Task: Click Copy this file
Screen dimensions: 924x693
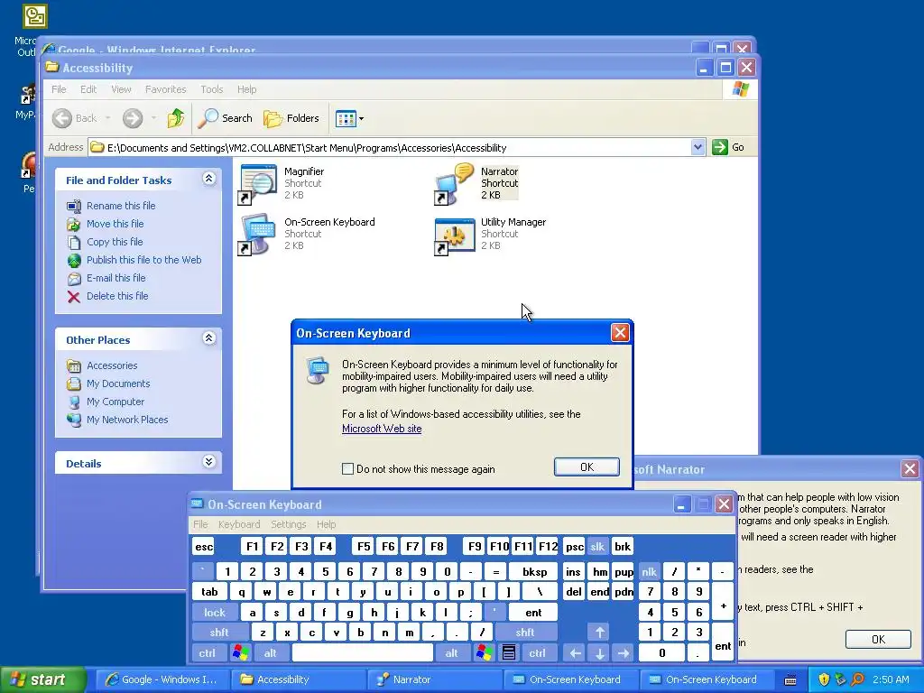Action: (115, 242)
